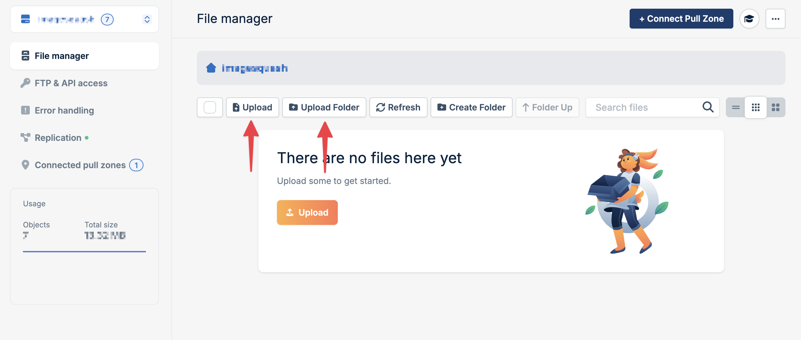Open the ellipsis options menu
The width and height of the screenshot is (801, 340).
[x=776, y=19]
